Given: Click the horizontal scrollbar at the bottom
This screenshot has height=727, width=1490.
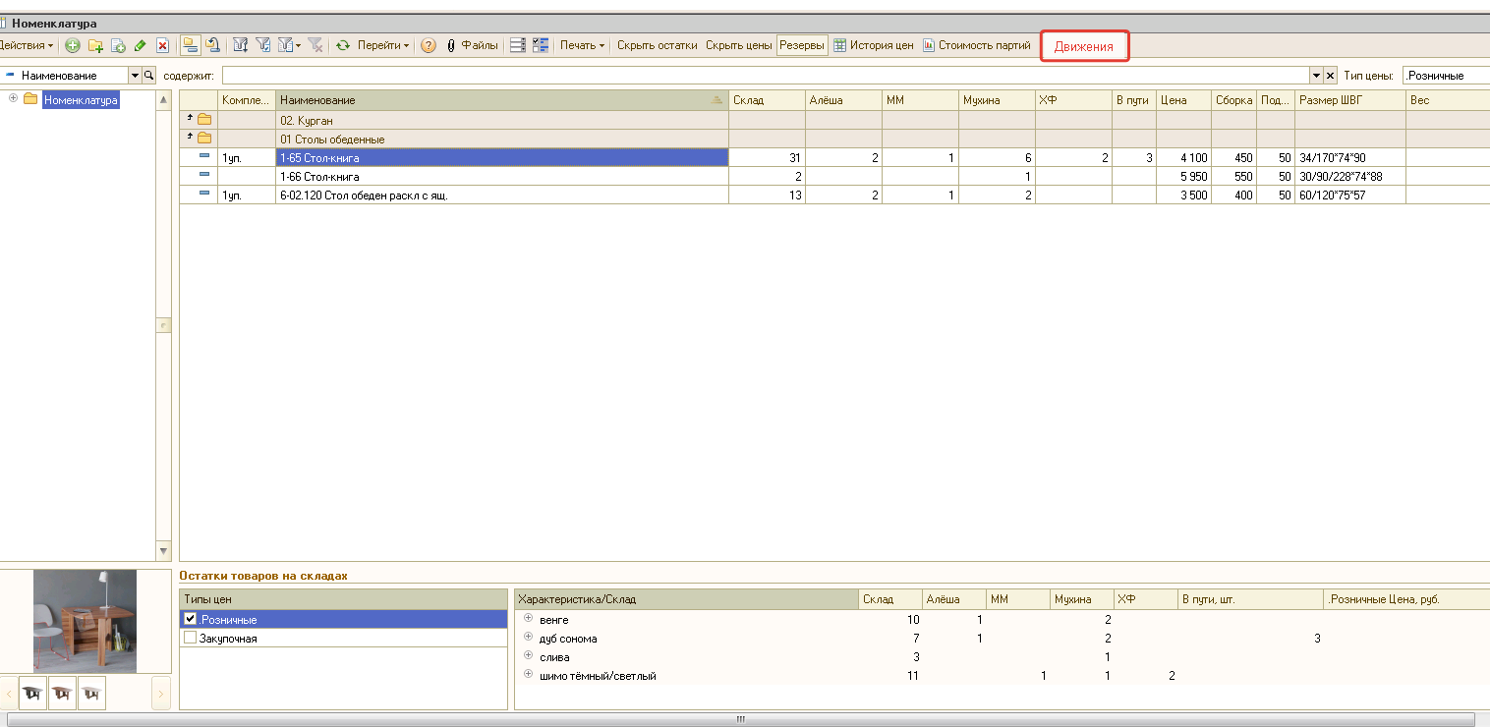Looking at the screenshot, I should point(741,719).
